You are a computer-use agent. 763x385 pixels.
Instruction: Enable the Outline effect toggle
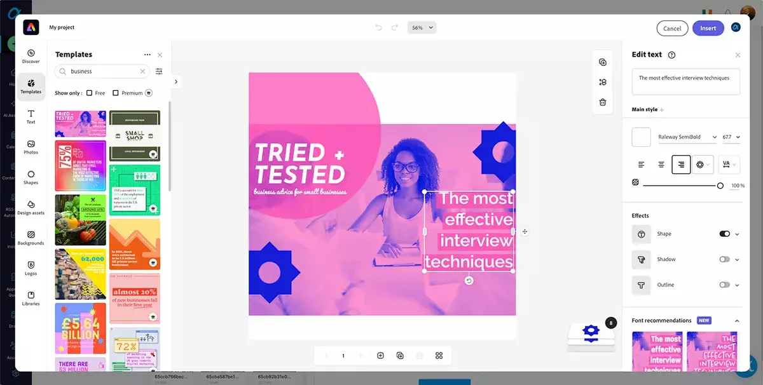[x=724, y=285]
